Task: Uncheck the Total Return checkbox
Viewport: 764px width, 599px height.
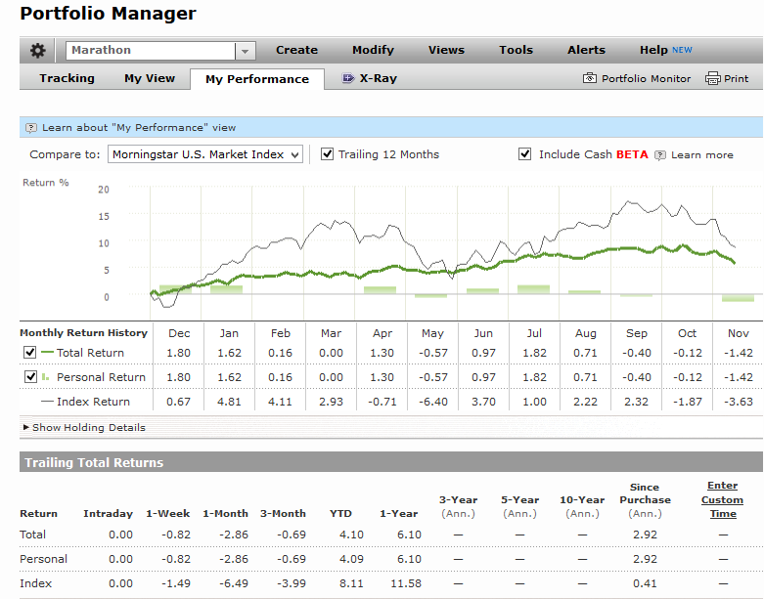Action: (x=29, y=353)
